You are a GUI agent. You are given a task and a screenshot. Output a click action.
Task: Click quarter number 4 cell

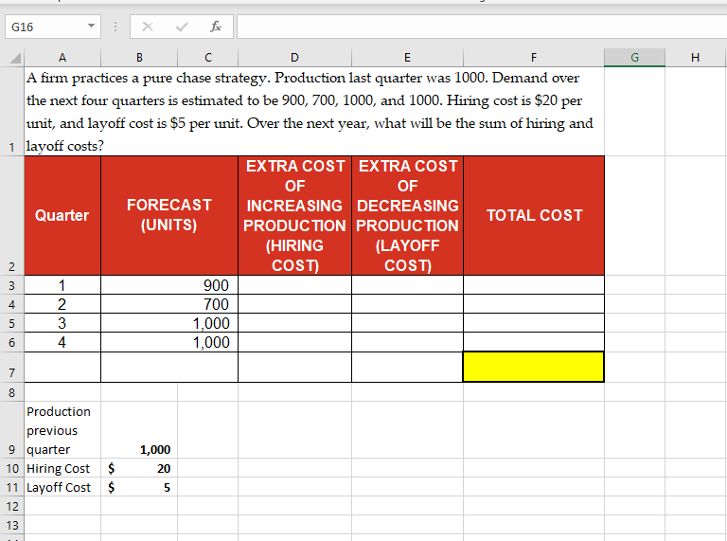62,342
